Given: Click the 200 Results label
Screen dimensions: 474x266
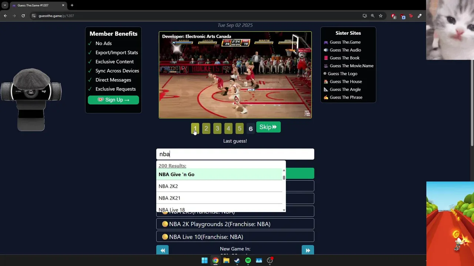Looking at the screenshot, I should 172,166.
